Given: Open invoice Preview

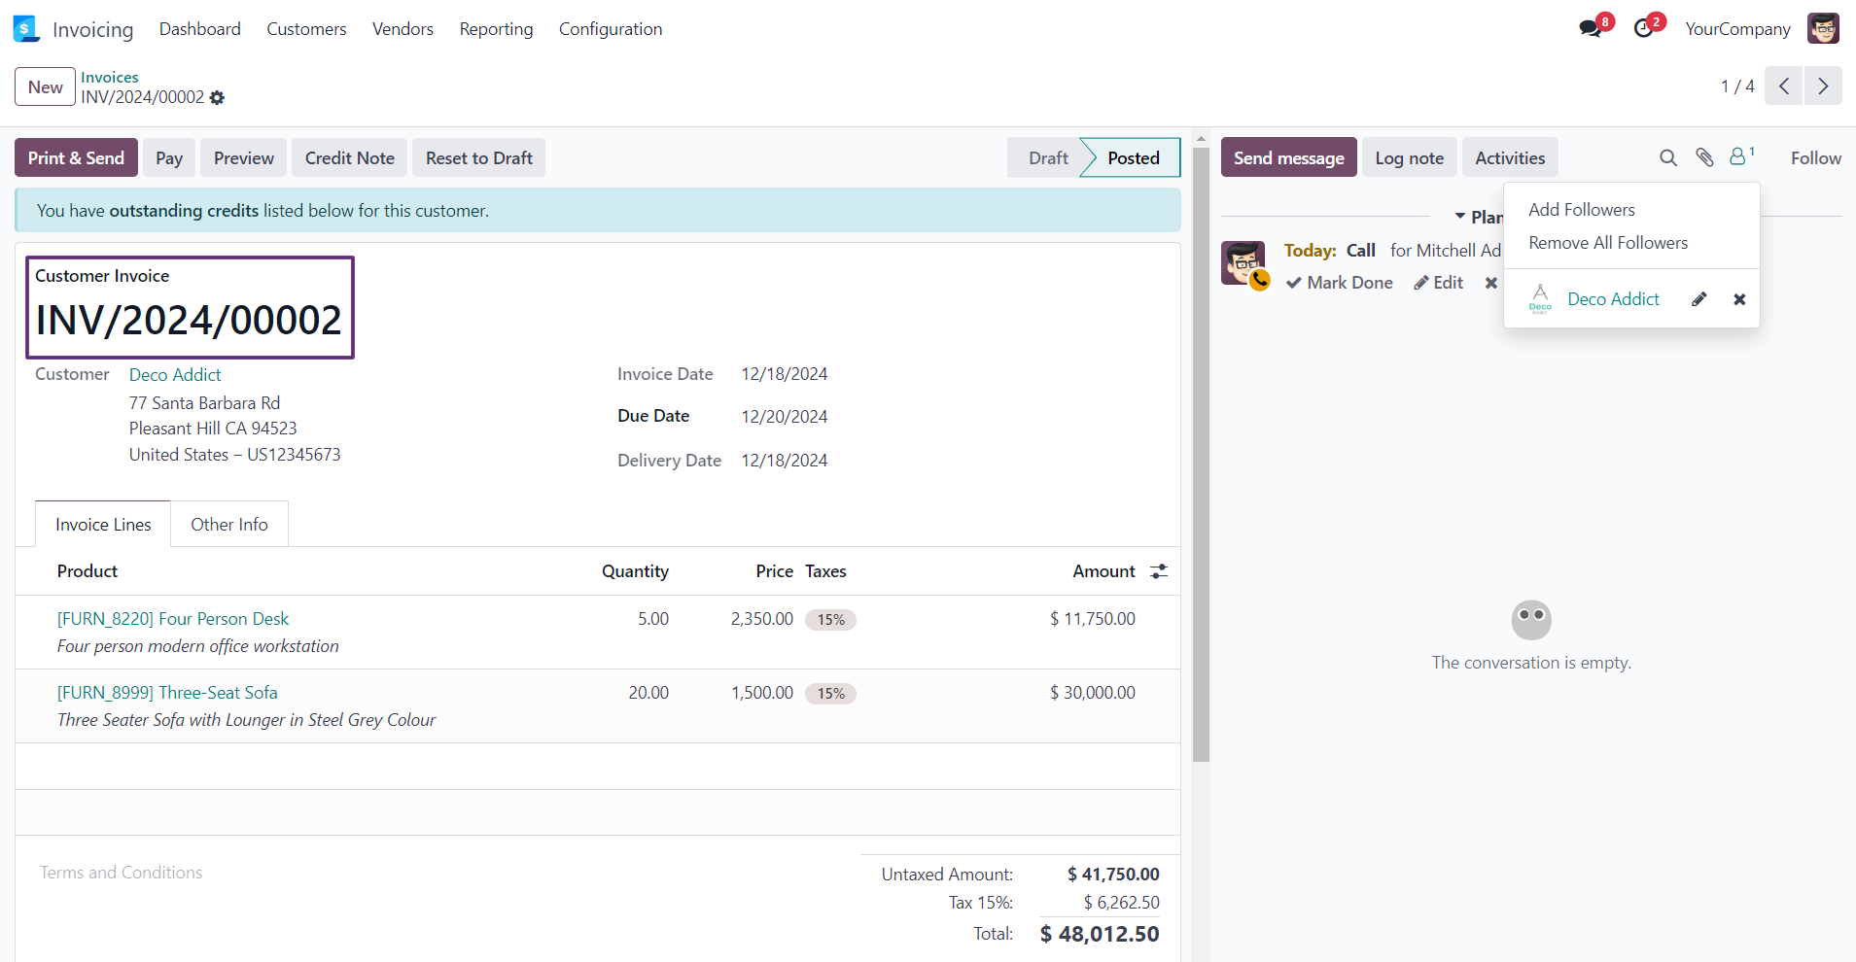Looking at the screenshot, I should coord(243,157).
